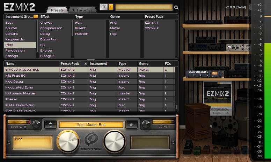Viewport: 271px width, 162px height.
Task: Filter by EZmix 2 preset pack
Action: click(x=159, y=28)
